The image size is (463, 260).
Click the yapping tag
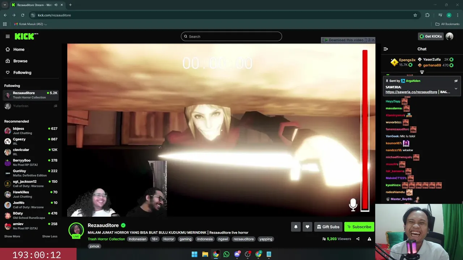click(x=266, y=239)
